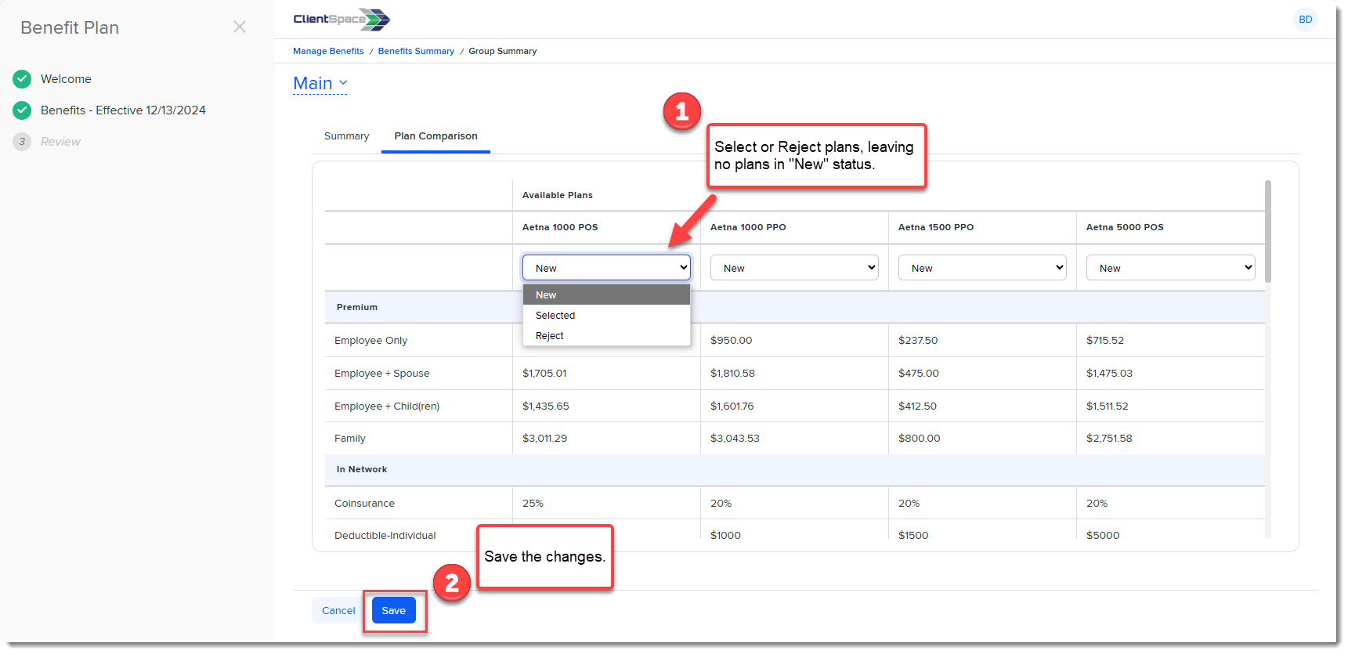Click the Employee + Child(ren) row label

(x=387, y=406)
